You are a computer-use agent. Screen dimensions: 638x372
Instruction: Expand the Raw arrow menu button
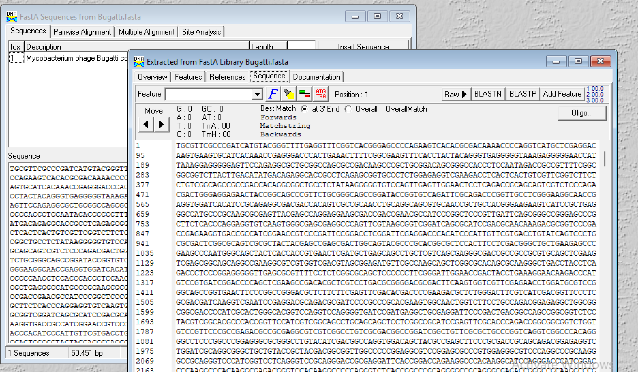tap(456, 94)
